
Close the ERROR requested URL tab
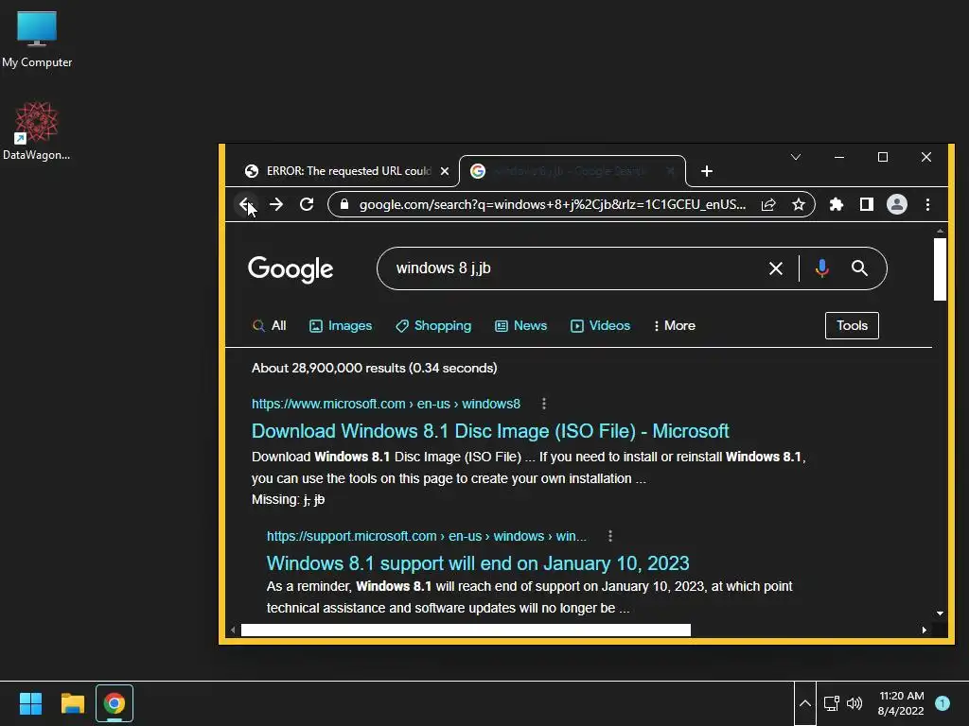(445, 171)
